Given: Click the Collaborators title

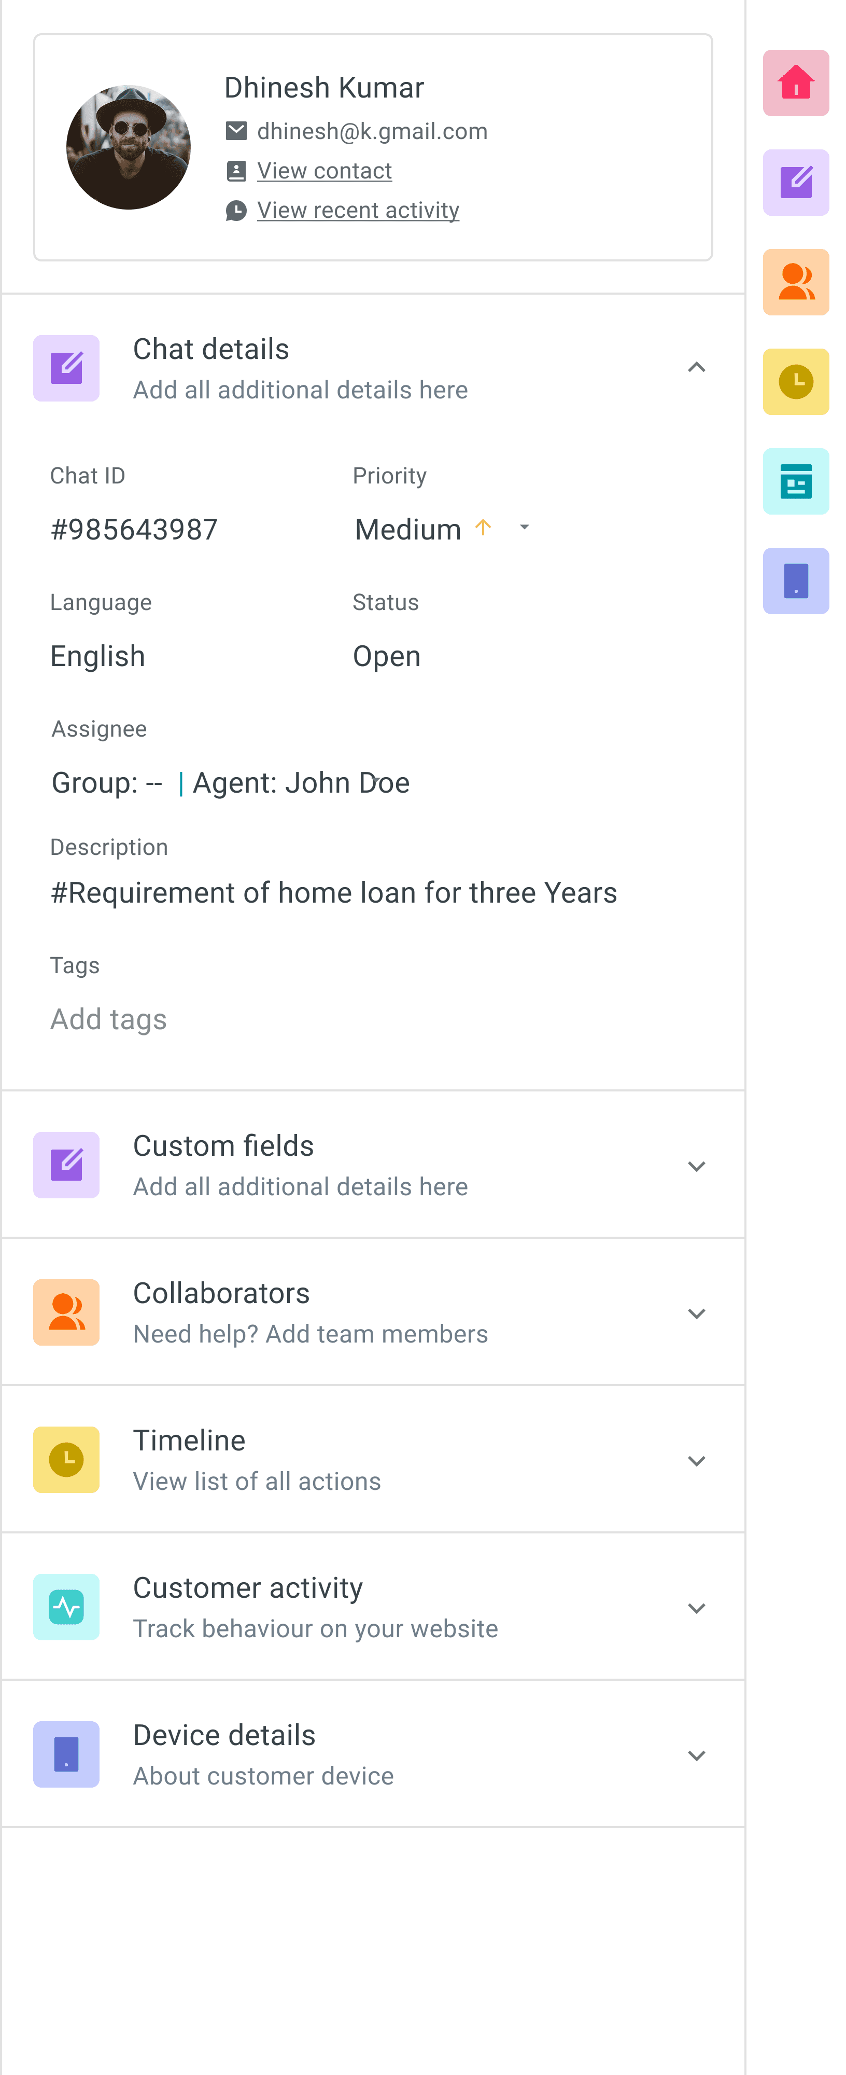Looking at the screenshot, I should click(221, 1293).
